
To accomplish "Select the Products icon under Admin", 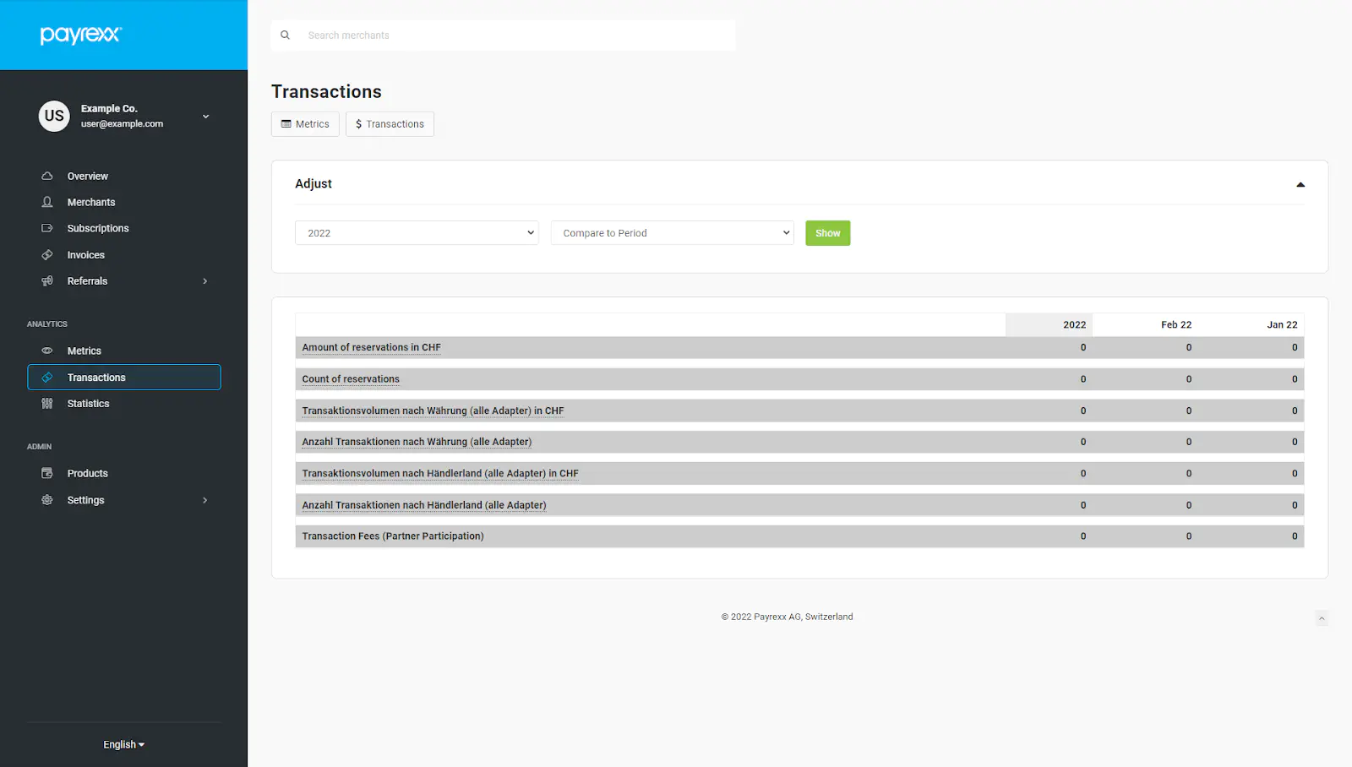I will coord(47,473).
